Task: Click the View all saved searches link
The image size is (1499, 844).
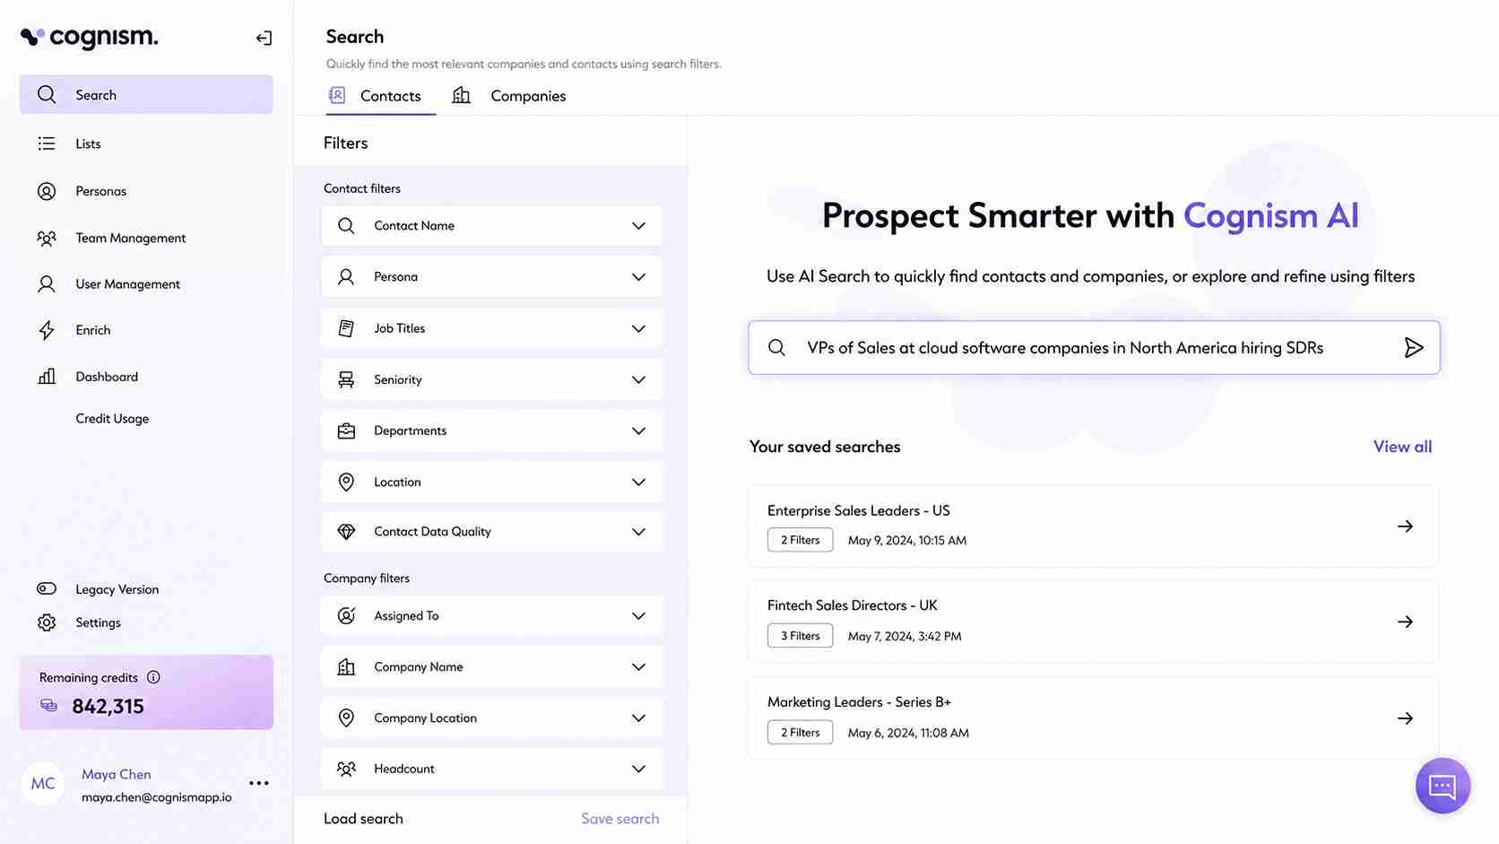Action: (x=1402, y=447)
